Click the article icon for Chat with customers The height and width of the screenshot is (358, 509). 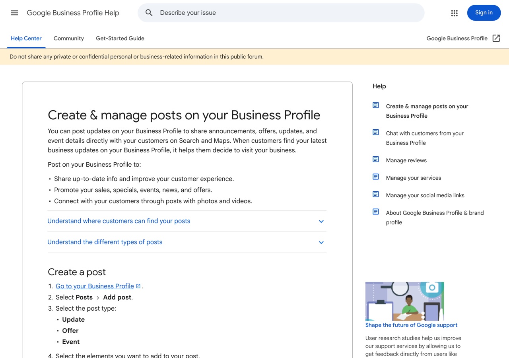point(376,132)
